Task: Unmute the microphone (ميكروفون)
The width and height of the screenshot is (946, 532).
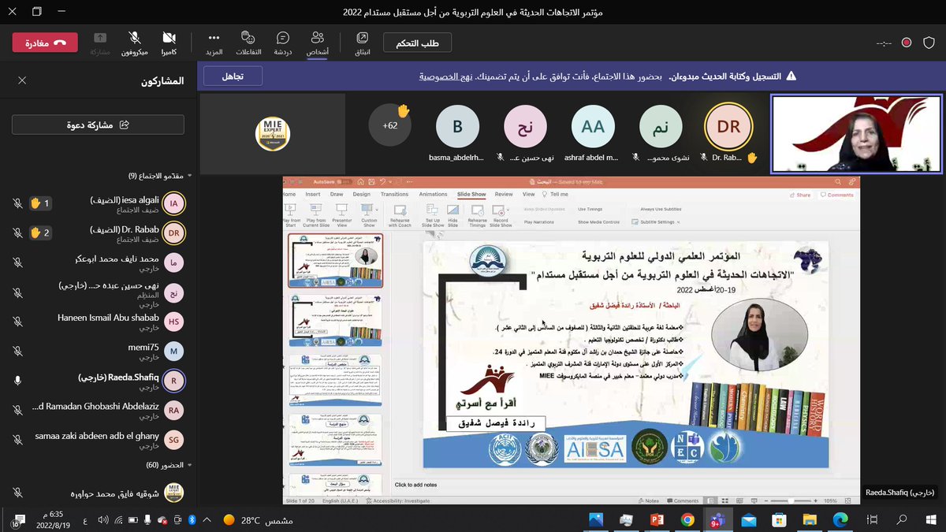Action: tap(135, 42)
